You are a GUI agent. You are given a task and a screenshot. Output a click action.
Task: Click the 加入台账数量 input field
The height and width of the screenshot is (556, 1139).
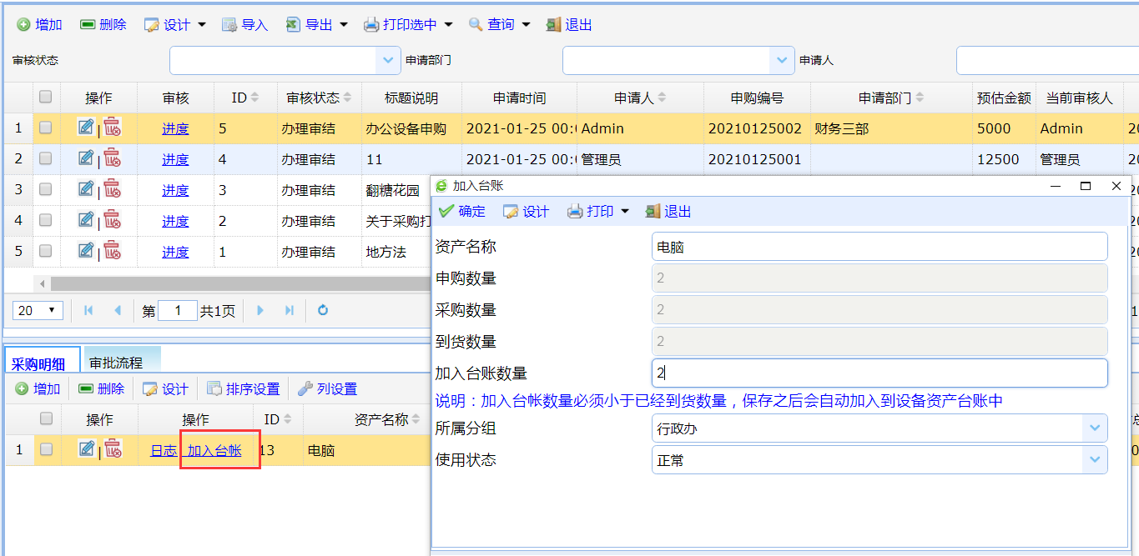[879, 373]
